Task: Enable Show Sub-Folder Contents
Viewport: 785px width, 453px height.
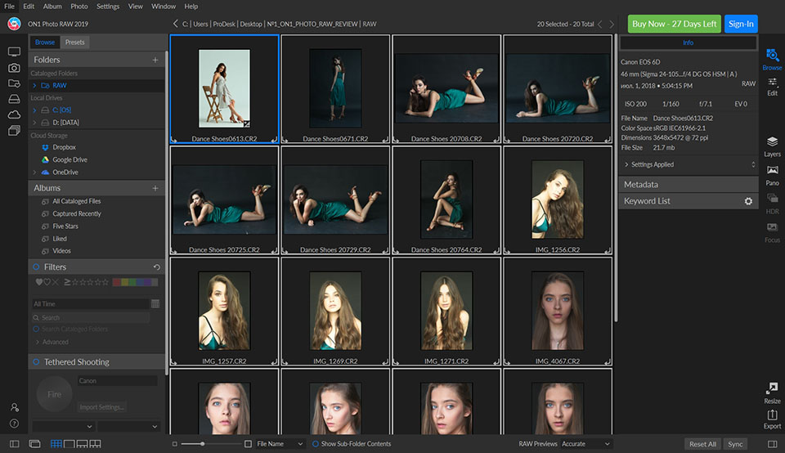Action: click(316, 443)
